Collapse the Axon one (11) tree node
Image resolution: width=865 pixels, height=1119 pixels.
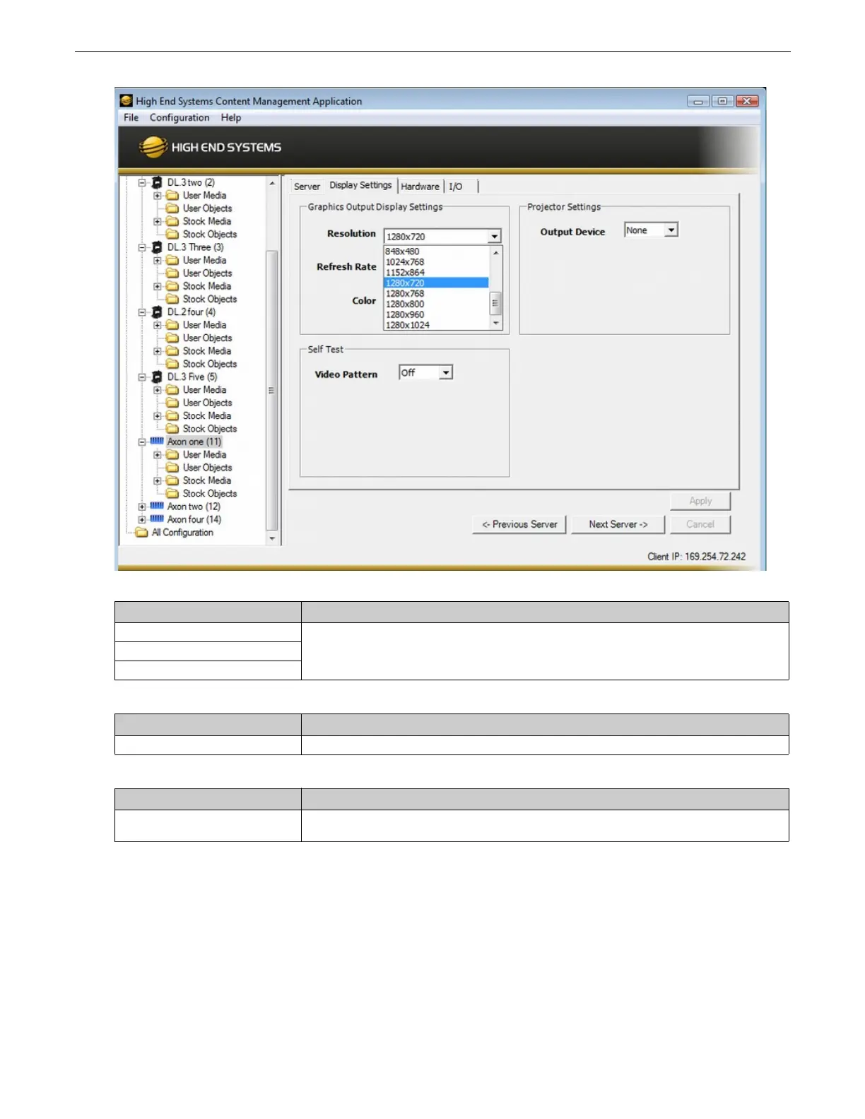pyautogui.click(x=142, y=442)
